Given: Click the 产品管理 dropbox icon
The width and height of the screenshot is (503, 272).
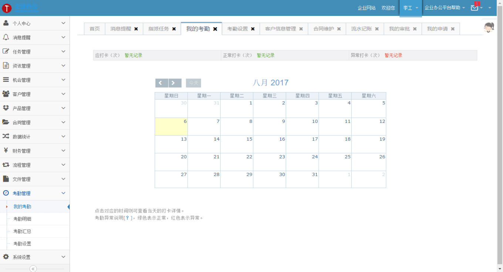Looking at the screenshot, I should (x=6, y=108).
